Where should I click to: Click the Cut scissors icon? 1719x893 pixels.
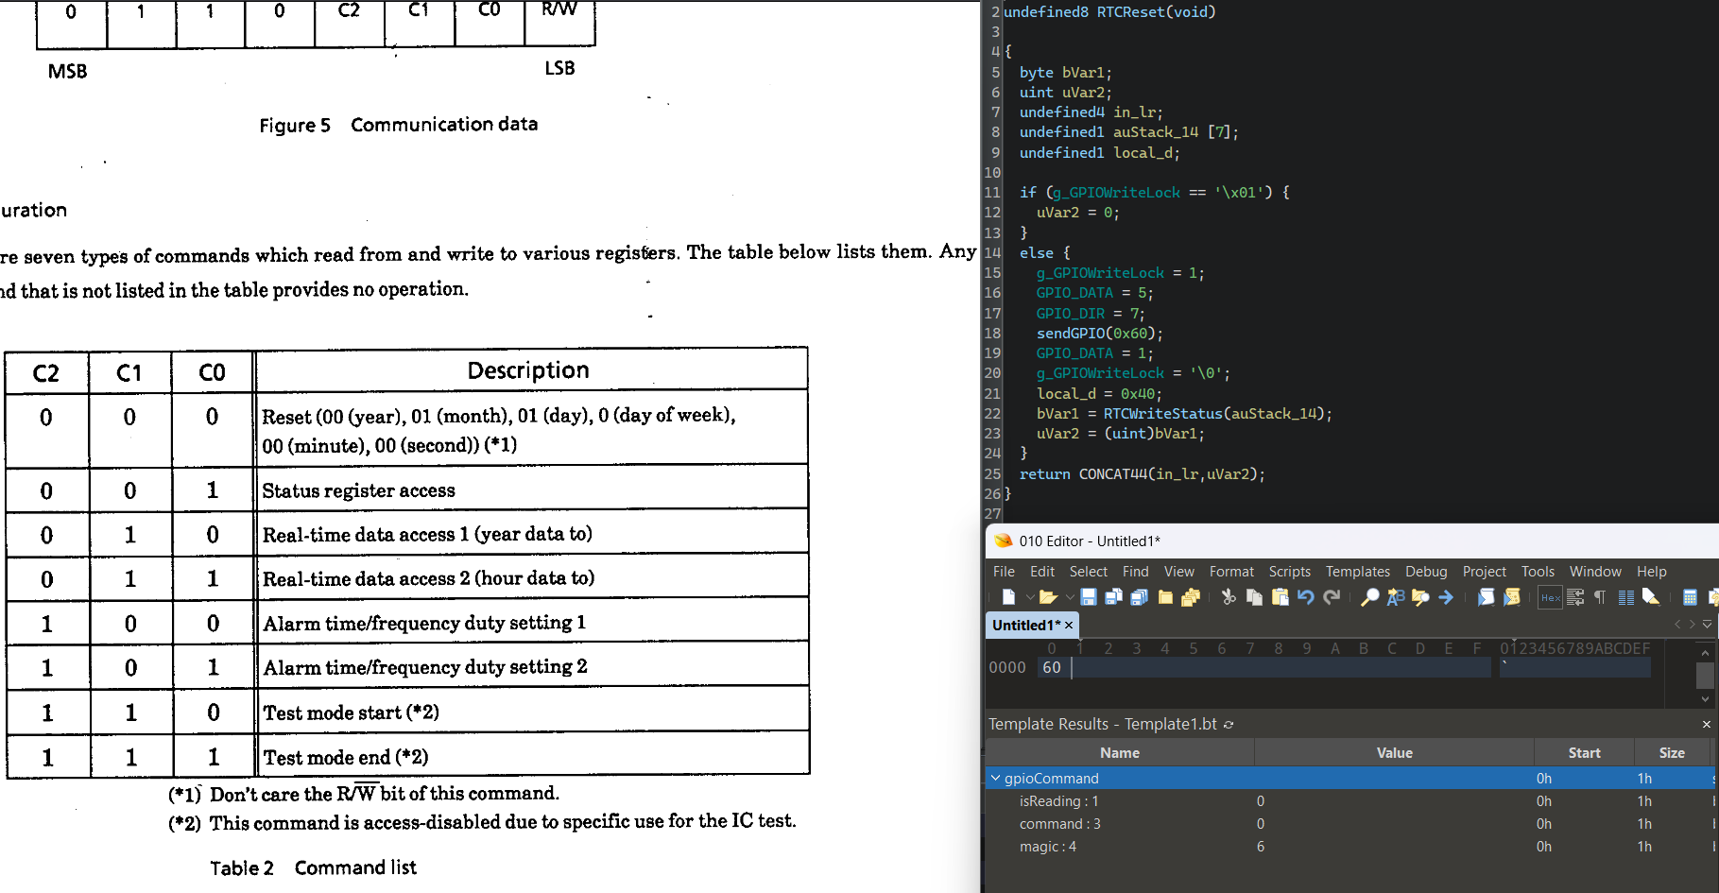[1229, 597]
